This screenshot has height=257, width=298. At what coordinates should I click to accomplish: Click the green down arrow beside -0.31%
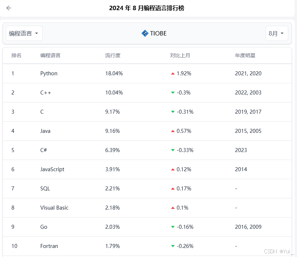point(173,112)
